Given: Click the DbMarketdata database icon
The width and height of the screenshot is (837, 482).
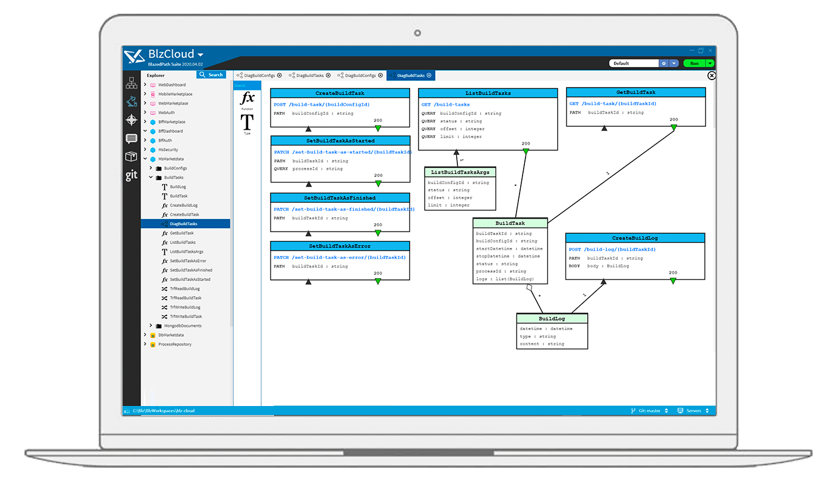Looking at the screenshot, I should pos(153,335).
